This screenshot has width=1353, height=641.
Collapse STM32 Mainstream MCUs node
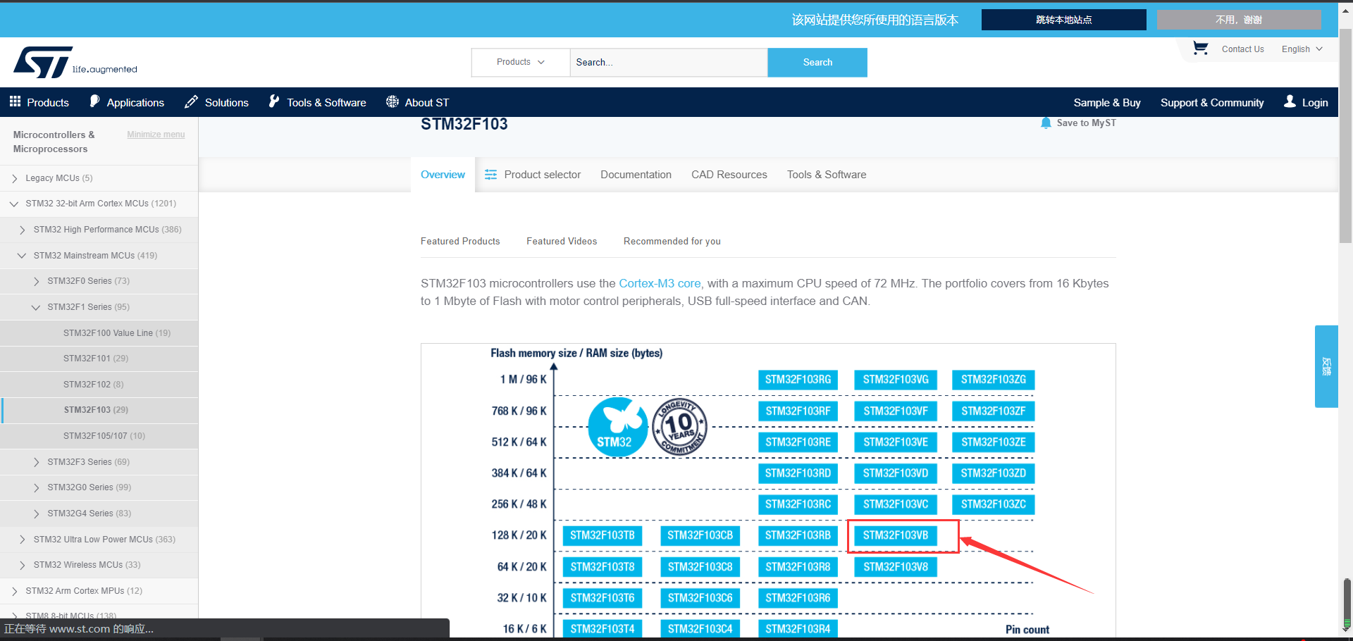coord(22,256)
